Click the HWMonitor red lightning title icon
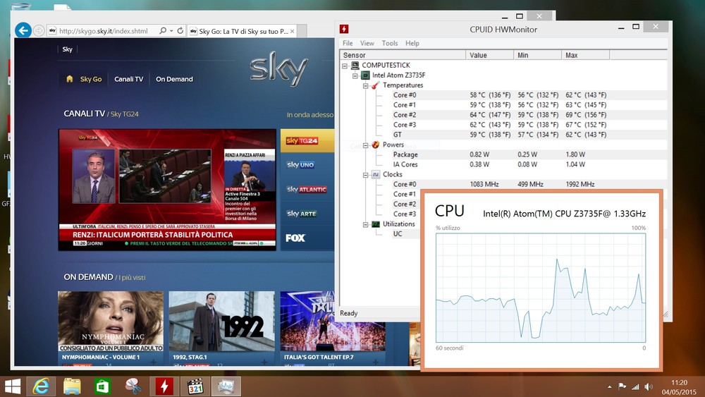The width and height of the screenshot is (705, 397). (x=344, y=29)
